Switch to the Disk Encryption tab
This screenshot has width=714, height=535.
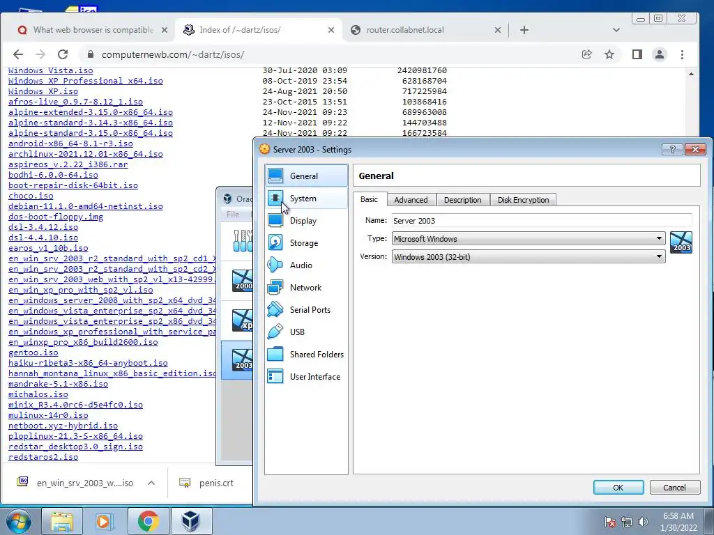523,200
